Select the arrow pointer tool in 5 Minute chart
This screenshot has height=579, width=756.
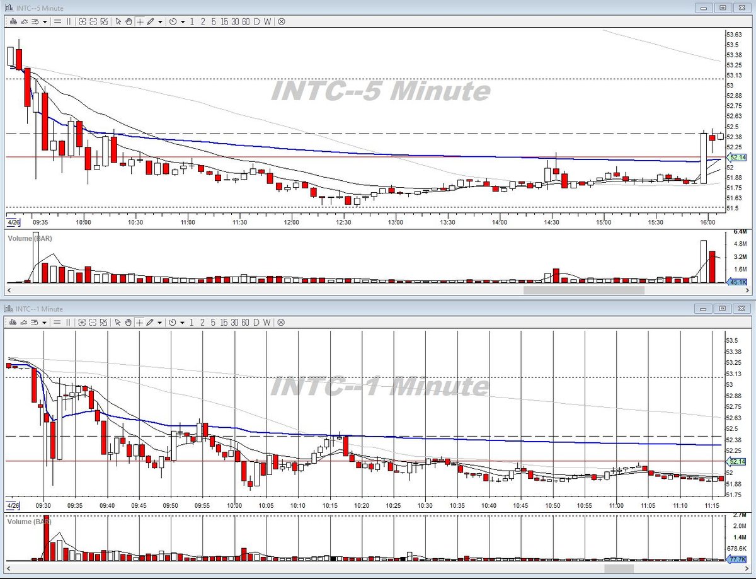[x=118, y=21]
